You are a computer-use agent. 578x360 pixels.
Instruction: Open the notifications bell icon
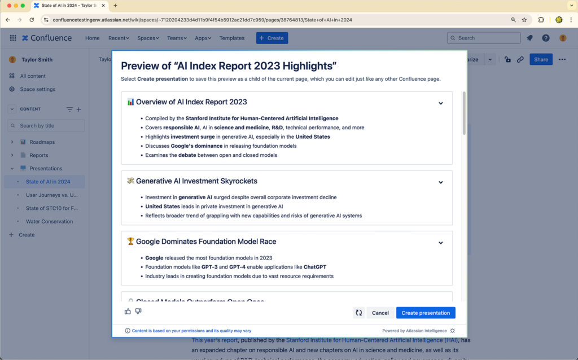tap(529, 38)
